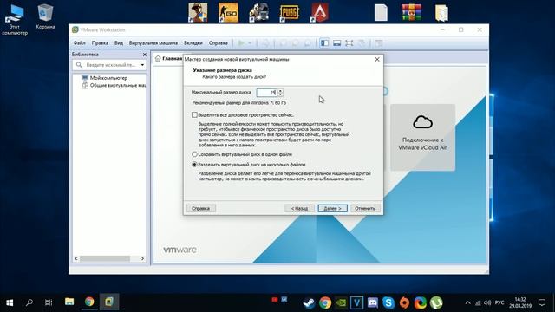The image size is (555, 312).
Task: Click the Отменить button
Action: [x=365, y=208]
